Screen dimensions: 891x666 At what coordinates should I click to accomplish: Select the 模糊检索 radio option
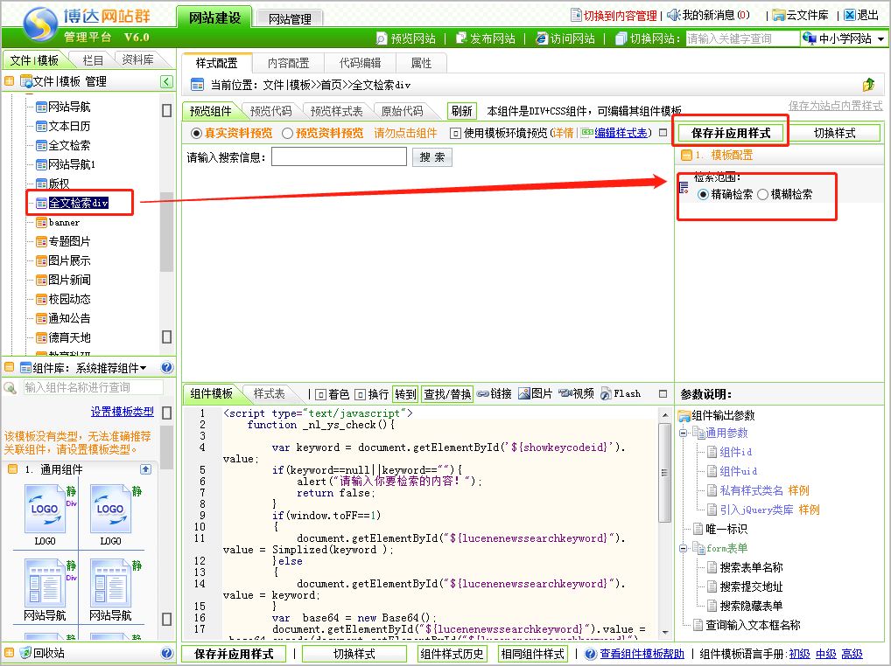762,195
